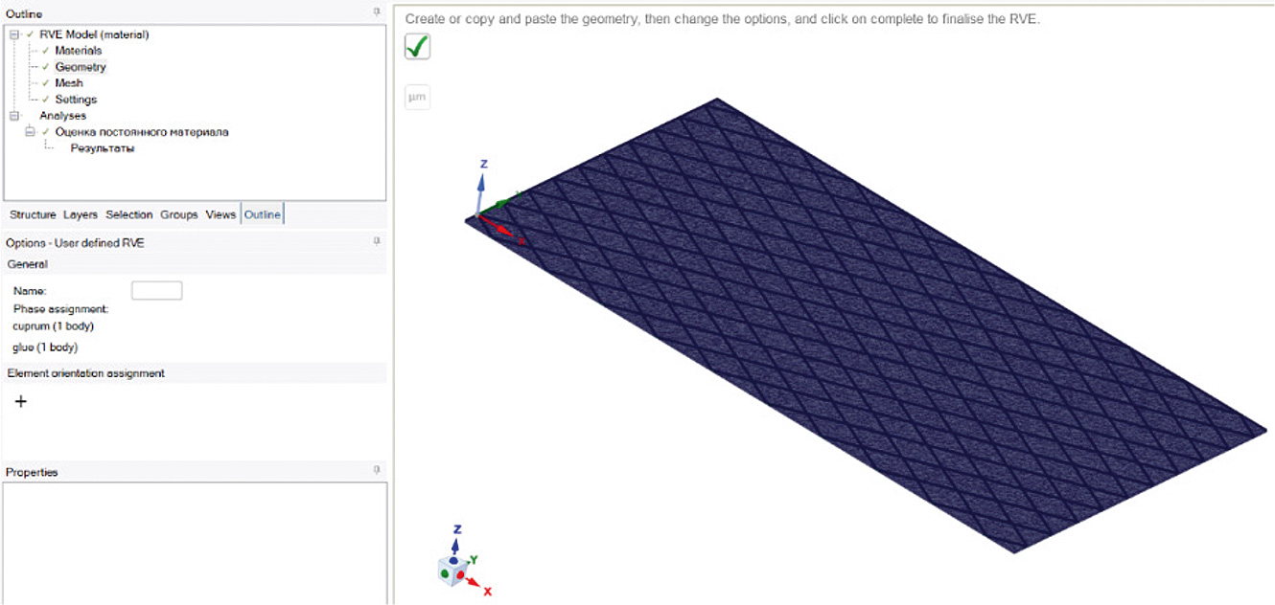The width and height of the screenshot is (1275, 605).
Task: Collapse the RVE Model (material) tree node
Action: pyautogui.click(x=14, y=34)
